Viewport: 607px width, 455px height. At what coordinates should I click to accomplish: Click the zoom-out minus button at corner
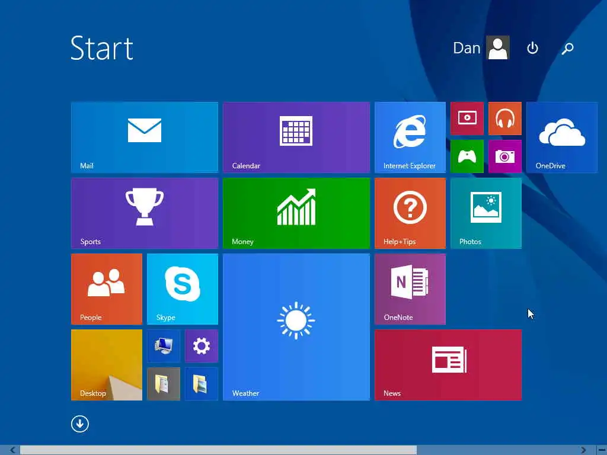point(602,450)
